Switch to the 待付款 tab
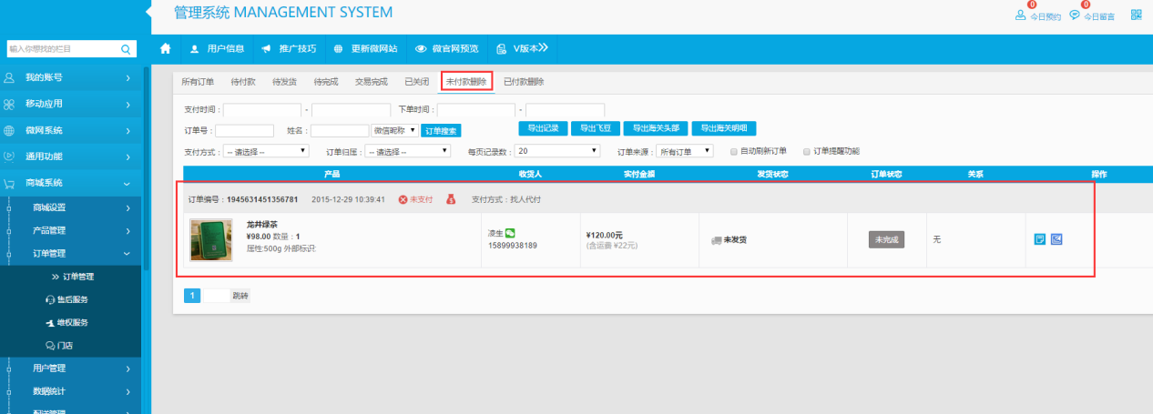 coord(243,82)
